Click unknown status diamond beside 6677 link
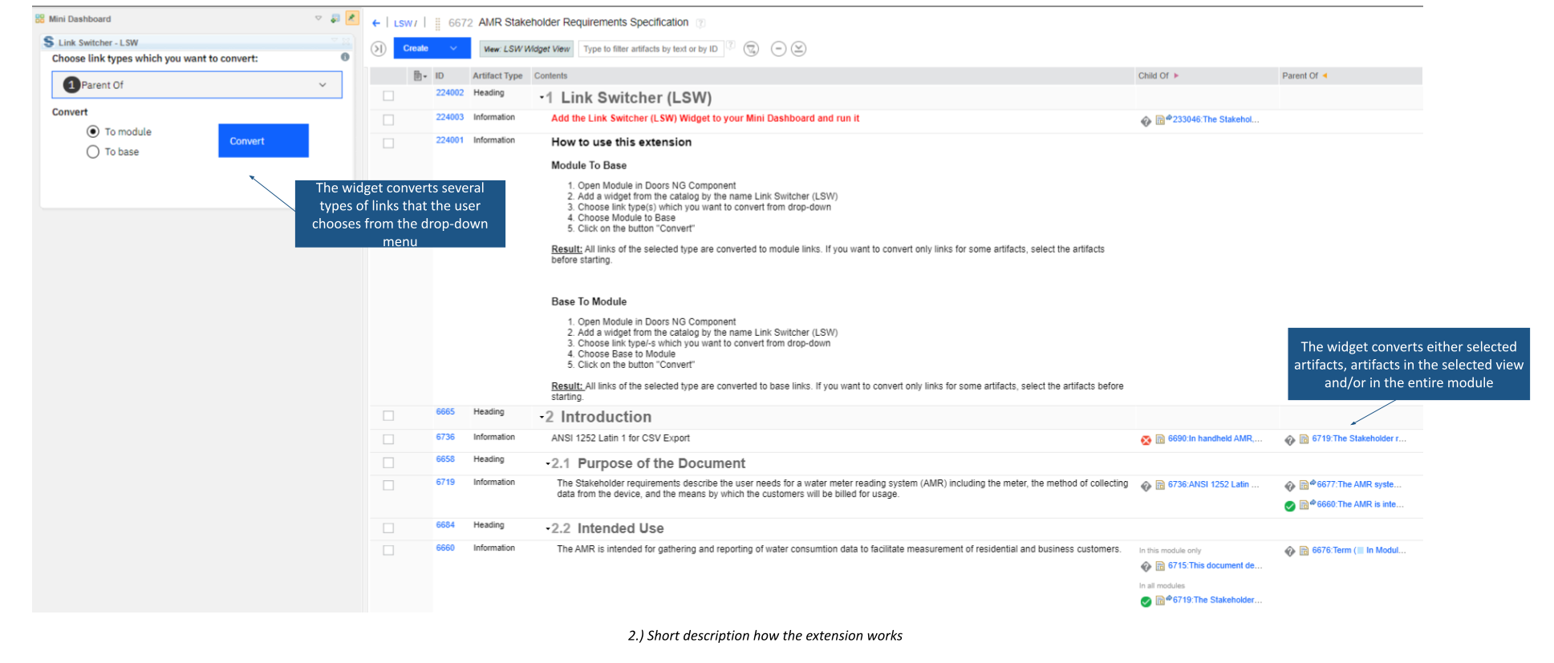The height and width of the screenshot is (663, 1554). [x=1290, y=486]
